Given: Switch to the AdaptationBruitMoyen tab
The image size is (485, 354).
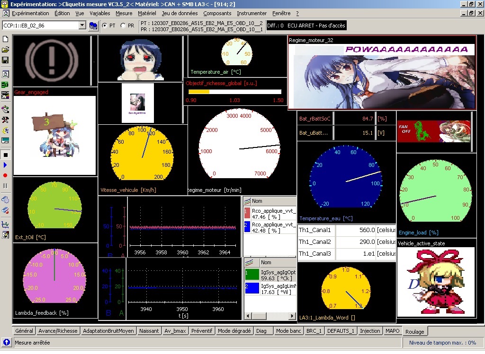Looking at the screenshot, I should (108, 331).
